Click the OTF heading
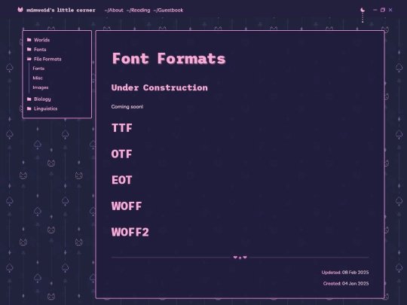This screenshot has width=407, height=305. [x=122, y=154]
